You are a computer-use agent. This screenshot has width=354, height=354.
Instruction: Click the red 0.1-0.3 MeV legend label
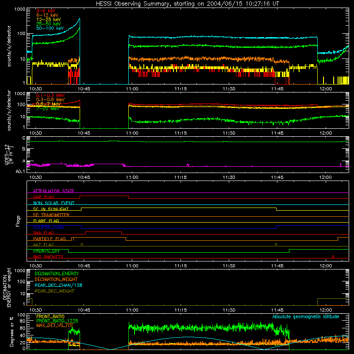[x=50, y=95]
